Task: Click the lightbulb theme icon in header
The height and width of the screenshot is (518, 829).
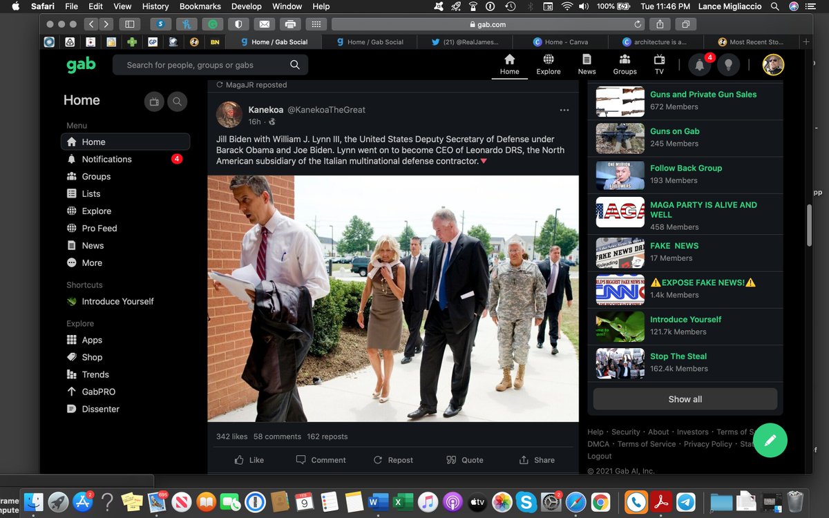Action: 727,65
